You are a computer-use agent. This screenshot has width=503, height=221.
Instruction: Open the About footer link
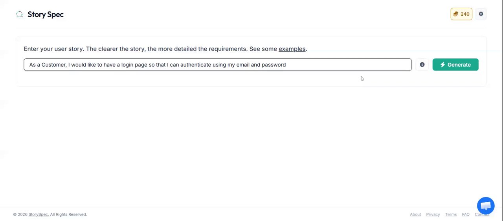tap(415, 214)
